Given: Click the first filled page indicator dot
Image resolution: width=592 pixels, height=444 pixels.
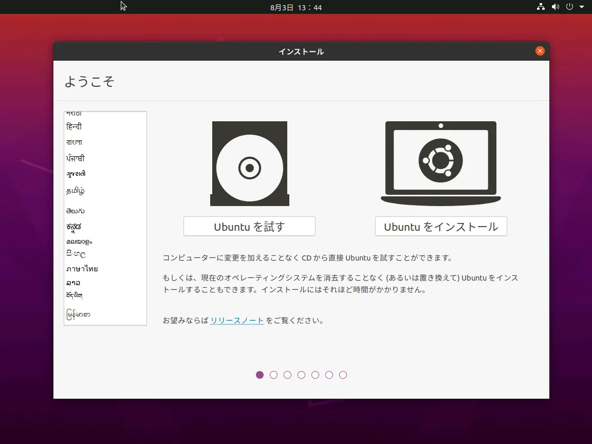Looking at the screenshot, I should [x=260, y=375].
